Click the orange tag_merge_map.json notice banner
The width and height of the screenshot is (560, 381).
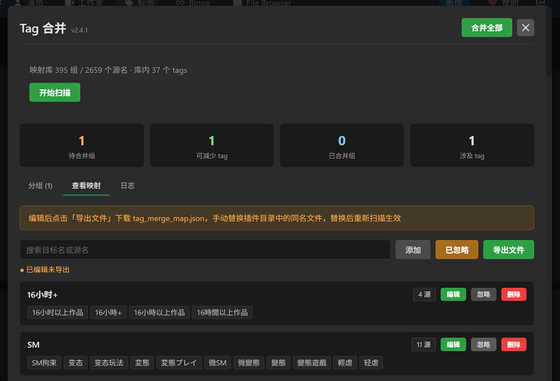click(277, 217)
